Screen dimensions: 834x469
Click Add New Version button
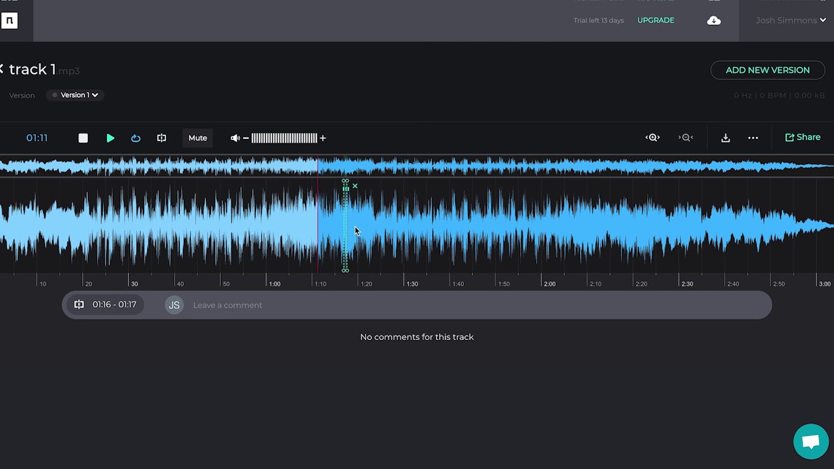point(768,70)
